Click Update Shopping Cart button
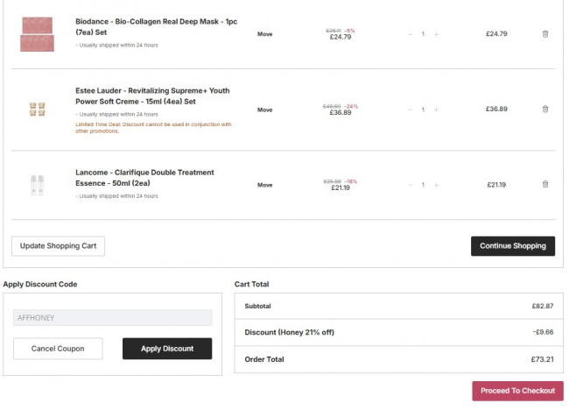Viewport: 569px width, 410px height. (x=58, y=246)
